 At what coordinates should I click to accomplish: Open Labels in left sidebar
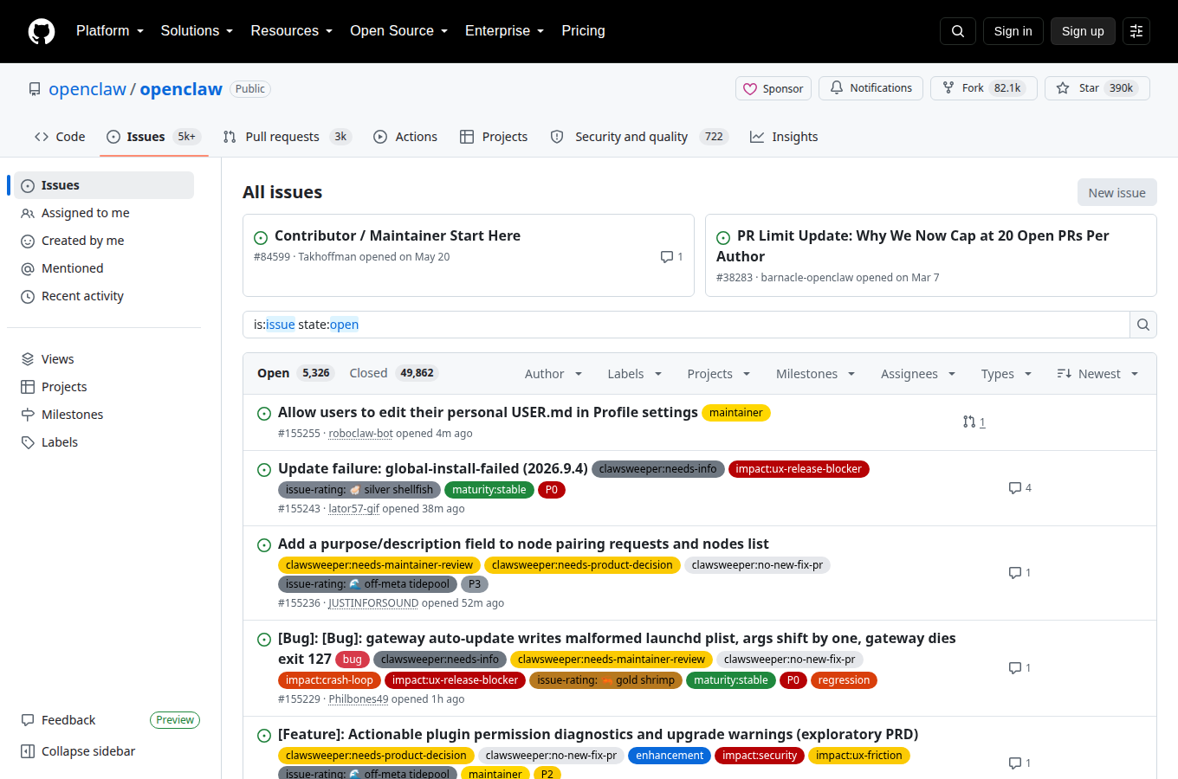104,442
